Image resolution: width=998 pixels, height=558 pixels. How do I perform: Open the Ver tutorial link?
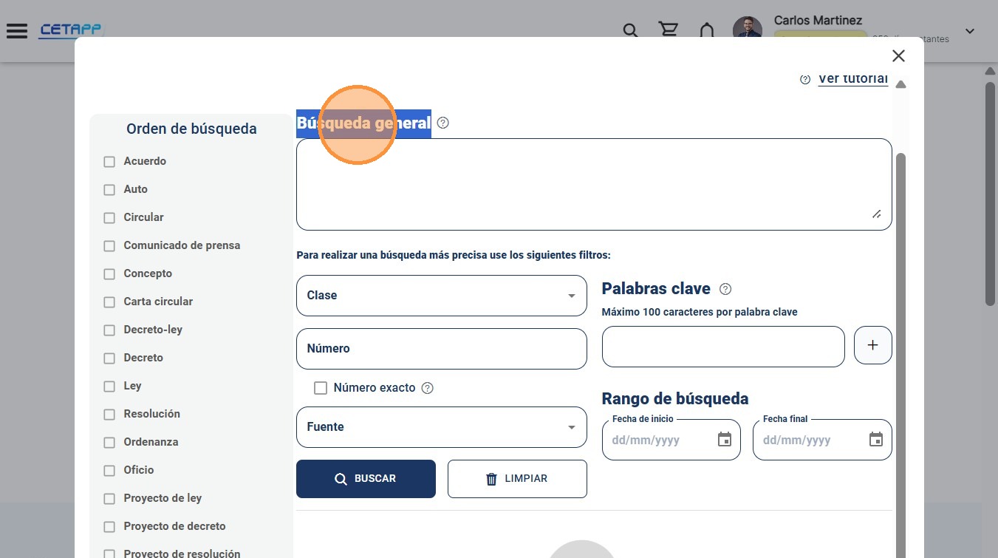click(x=852, y=78)
